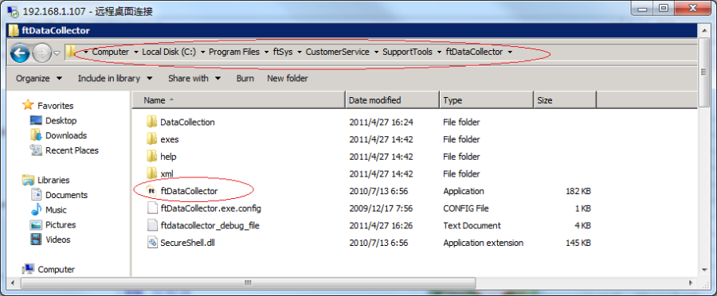Expand dropdown arrow after ftSys breadcrumb
Viewport: 717px width, 296px height.
[x=299, y=52]
